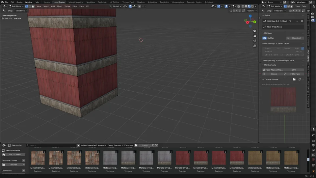Viewport: 316px width, 178px height.
Task: Click the Next Weld link icon
Action: click(265, 27)
